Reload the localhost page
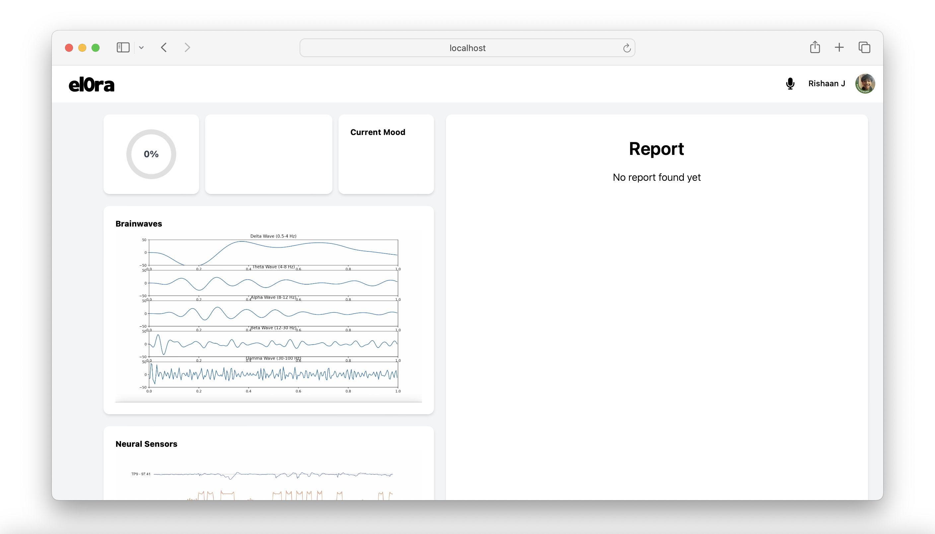Screen dimensions: 935x534 click(626, 48)
